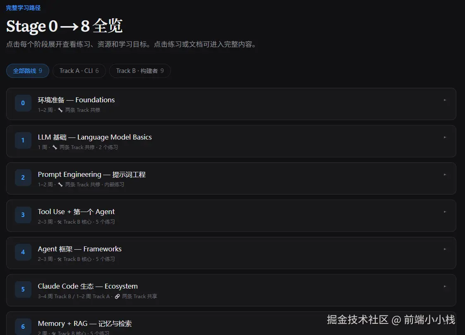Expand the Tool Use + 第一个 Agent arrow
The image size is (465, 335).
445,212
